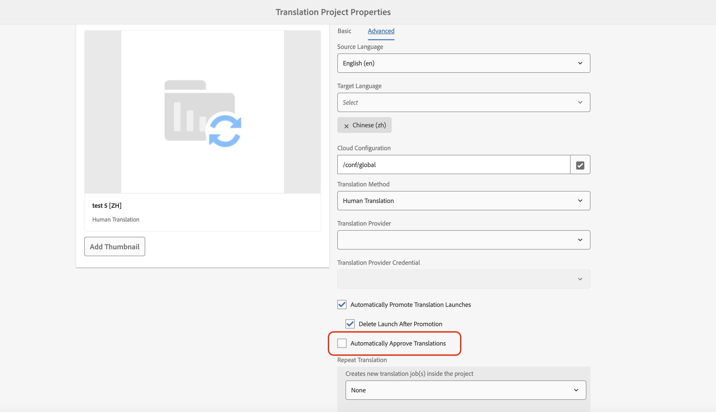Select the Advanced tab

point(381,31)
